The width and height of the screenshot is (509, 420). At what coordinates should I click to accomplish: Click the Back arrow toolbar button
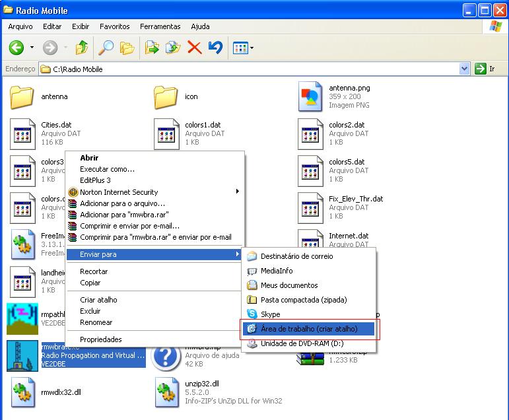17,48
